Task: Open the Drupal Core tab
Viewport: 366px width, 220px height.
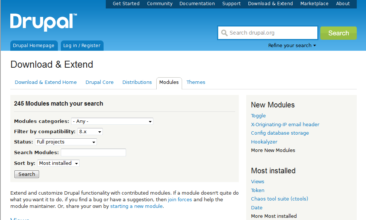Action: (100, 82)
